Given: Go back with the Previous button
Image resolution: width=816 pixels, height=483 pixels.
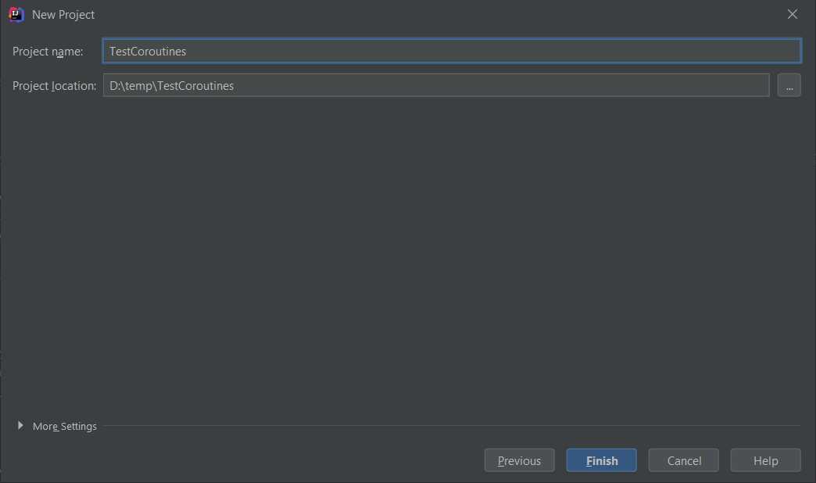Looking at the screenshot, I should (519, 461).
